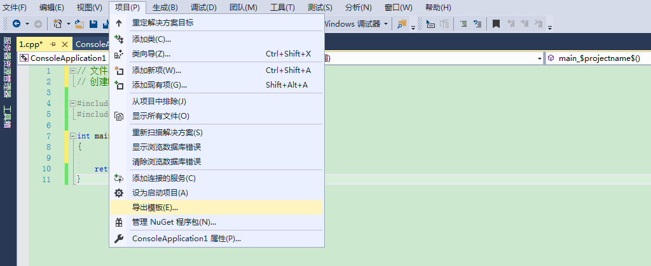Image resolution: width=651 pixels, height=266 pixels.
Task: Click line number 11 in the editor
Action: [46, 180]
